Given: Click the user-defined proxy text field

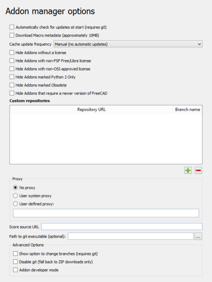Looking at the screenshot, I should tap(106, 213).
